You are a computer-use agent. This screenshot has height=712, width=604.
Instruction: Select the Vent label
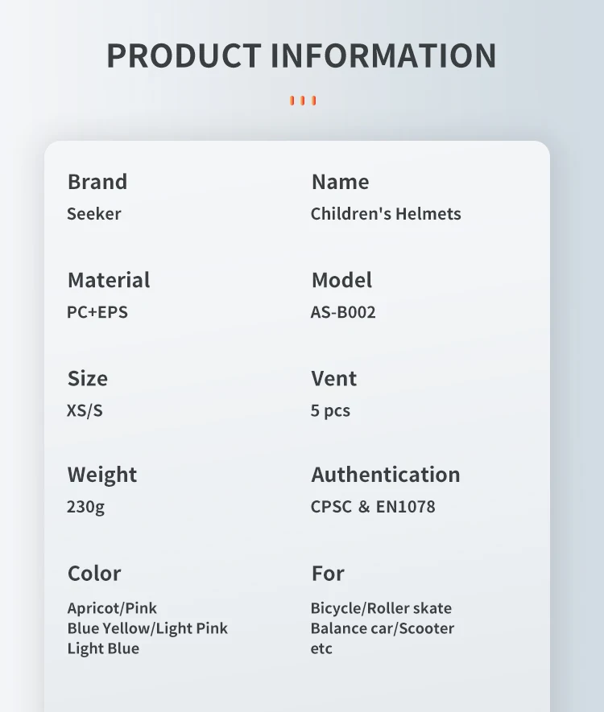click(x=333, y=378)
